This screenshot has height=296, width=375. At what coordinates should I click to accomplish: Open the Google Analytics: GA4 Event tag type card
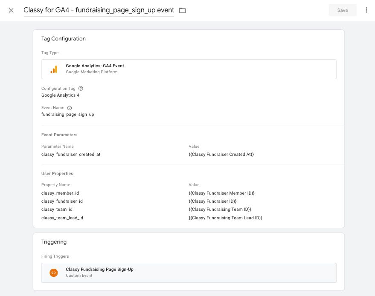point(189,69)
